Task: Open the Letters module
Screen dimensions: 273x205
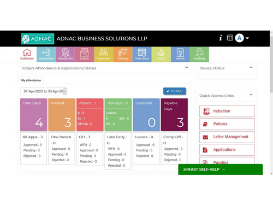Action: tap(85, 54)
